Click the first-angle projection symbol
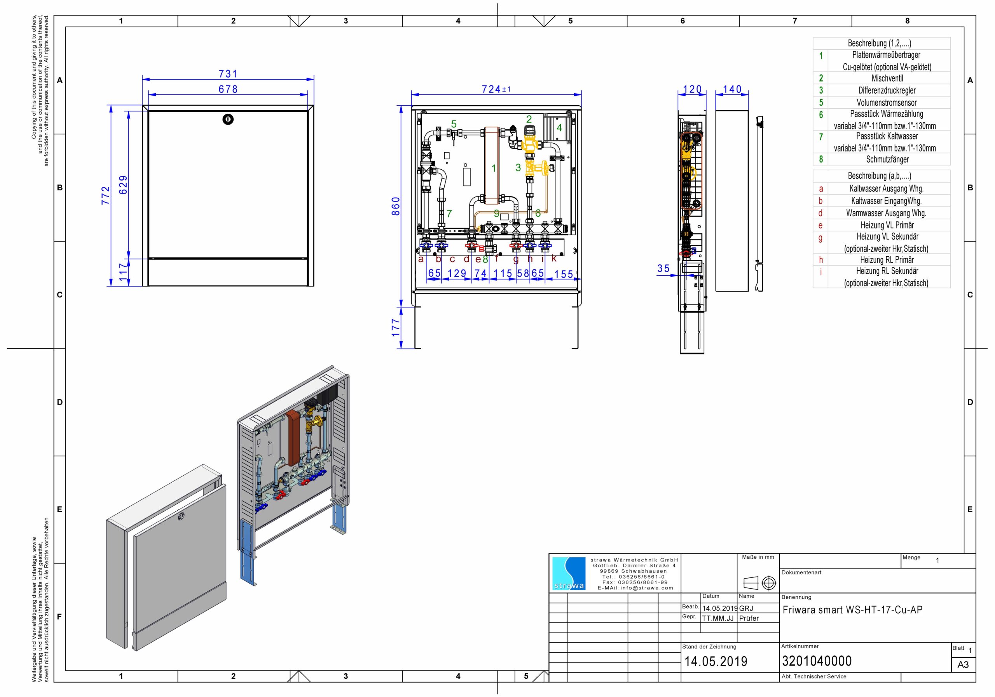Screen dimensions: 995x697 point(760,583)
